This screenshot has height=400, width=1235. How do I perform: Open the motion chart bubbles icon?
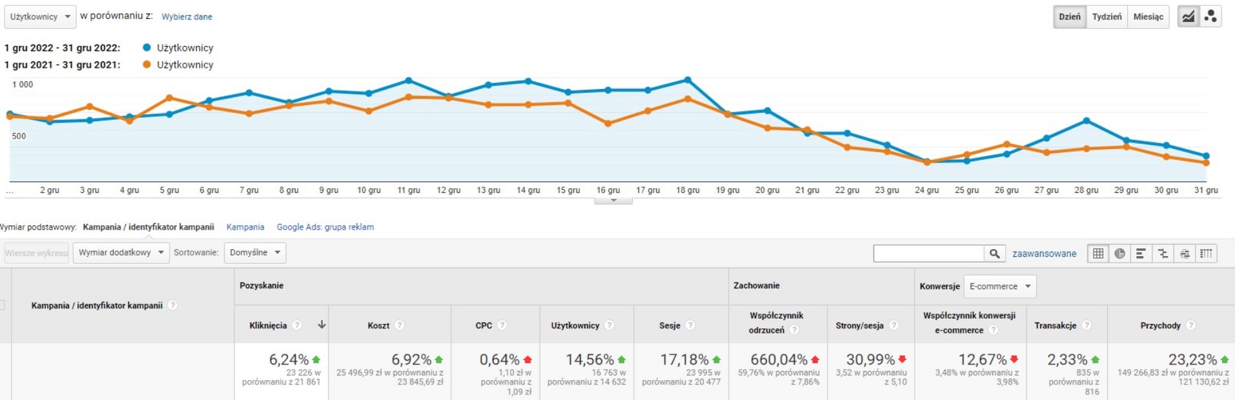(x=1210, y=17)
